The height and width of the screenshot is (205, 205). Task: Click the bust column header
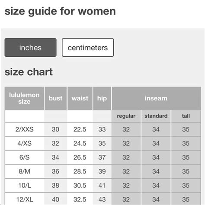tap(56, 98)
